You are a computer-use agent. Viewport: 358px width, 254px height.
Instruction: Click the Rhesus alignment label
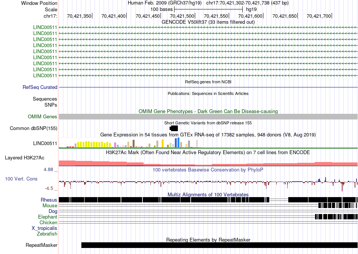tap(49, 200)
